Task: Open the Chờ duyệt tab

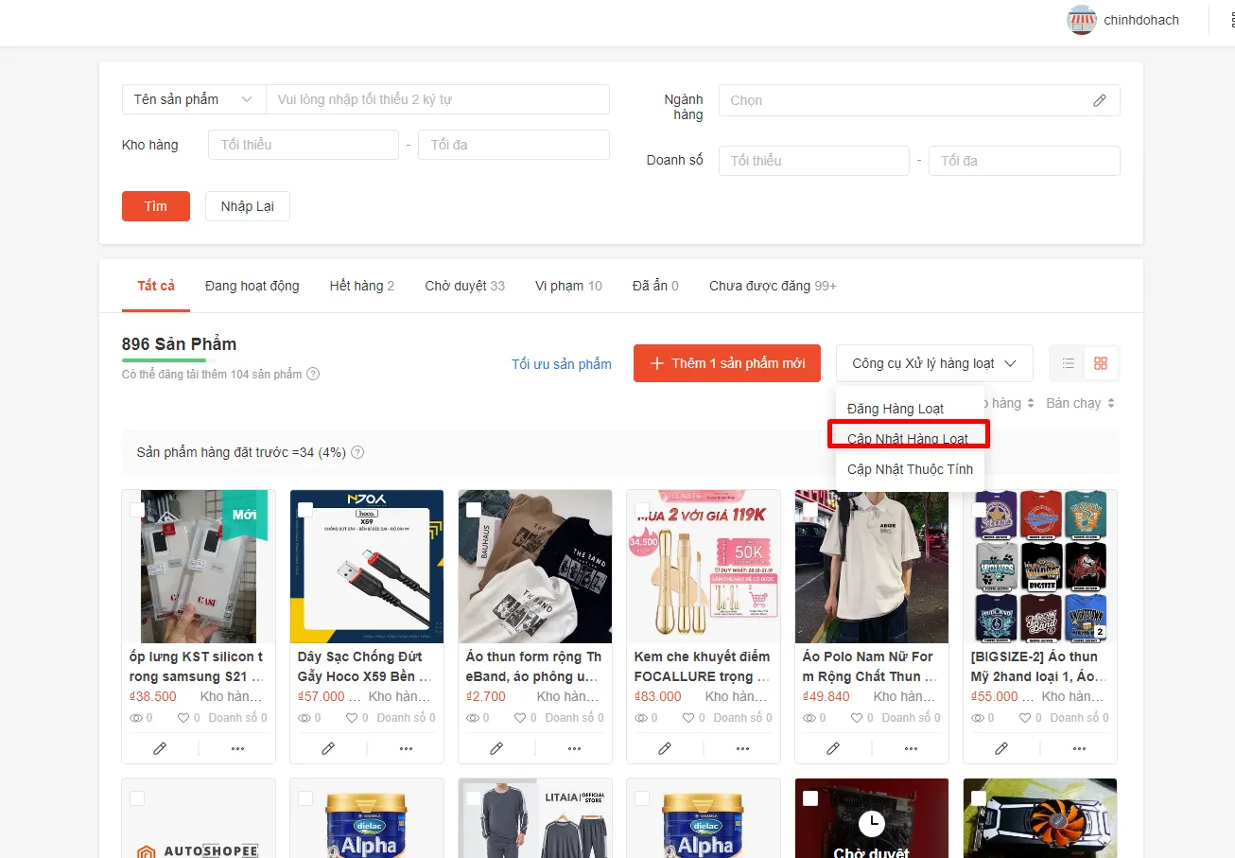Action: [x=465, y=286]
